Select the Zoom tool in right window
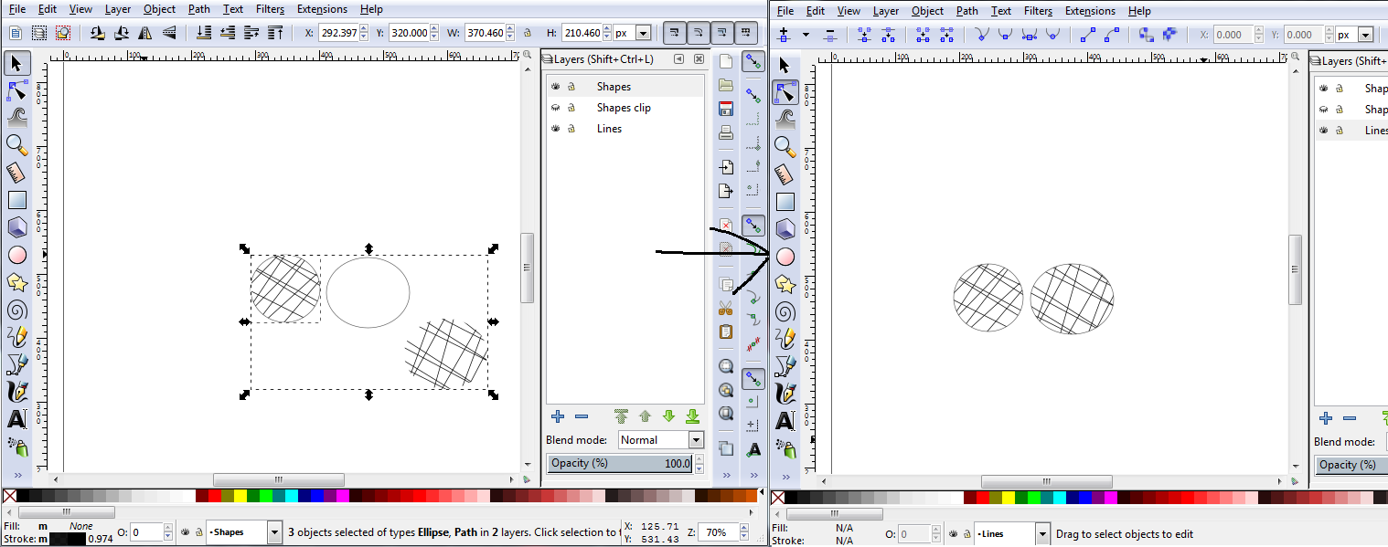The height and width of the screenshot is (547, 1388). [785, 146]
